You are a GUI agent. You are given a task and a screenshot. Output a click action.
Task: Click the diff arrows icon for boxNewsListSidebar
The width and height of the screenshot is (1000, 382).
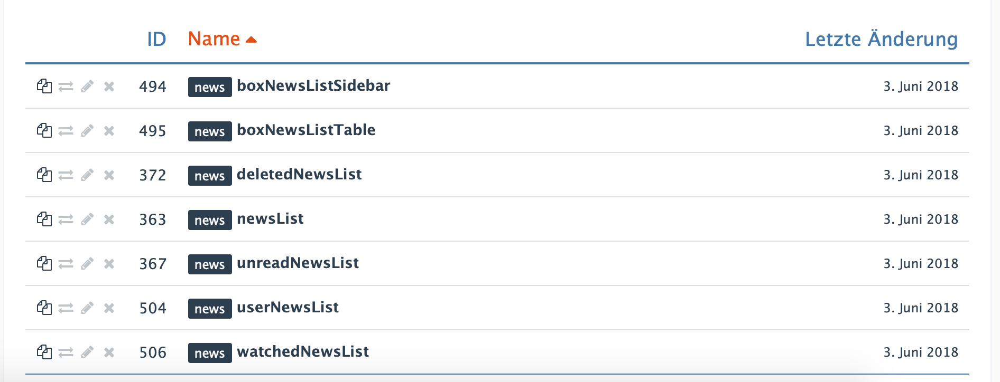(x=66, y=86)
